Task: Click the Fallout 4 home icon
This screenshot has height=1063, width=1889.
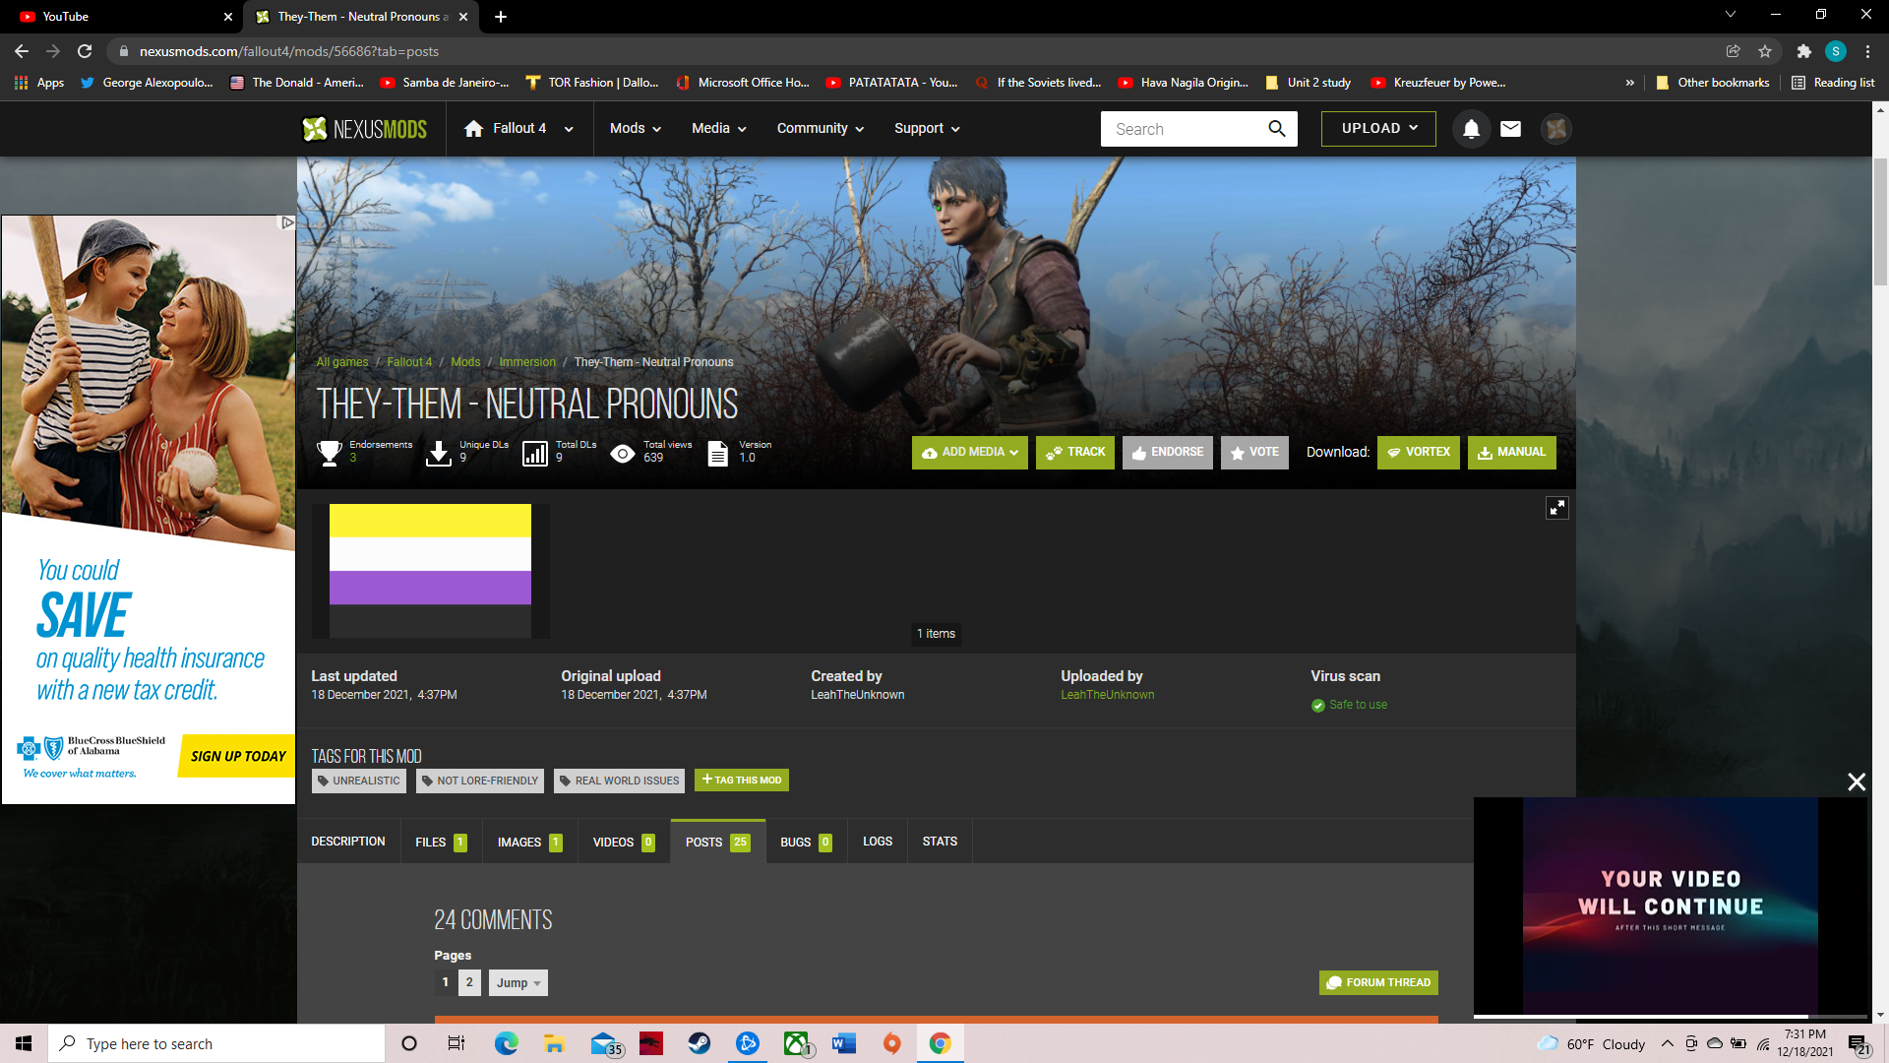Action: pos(474,129)
